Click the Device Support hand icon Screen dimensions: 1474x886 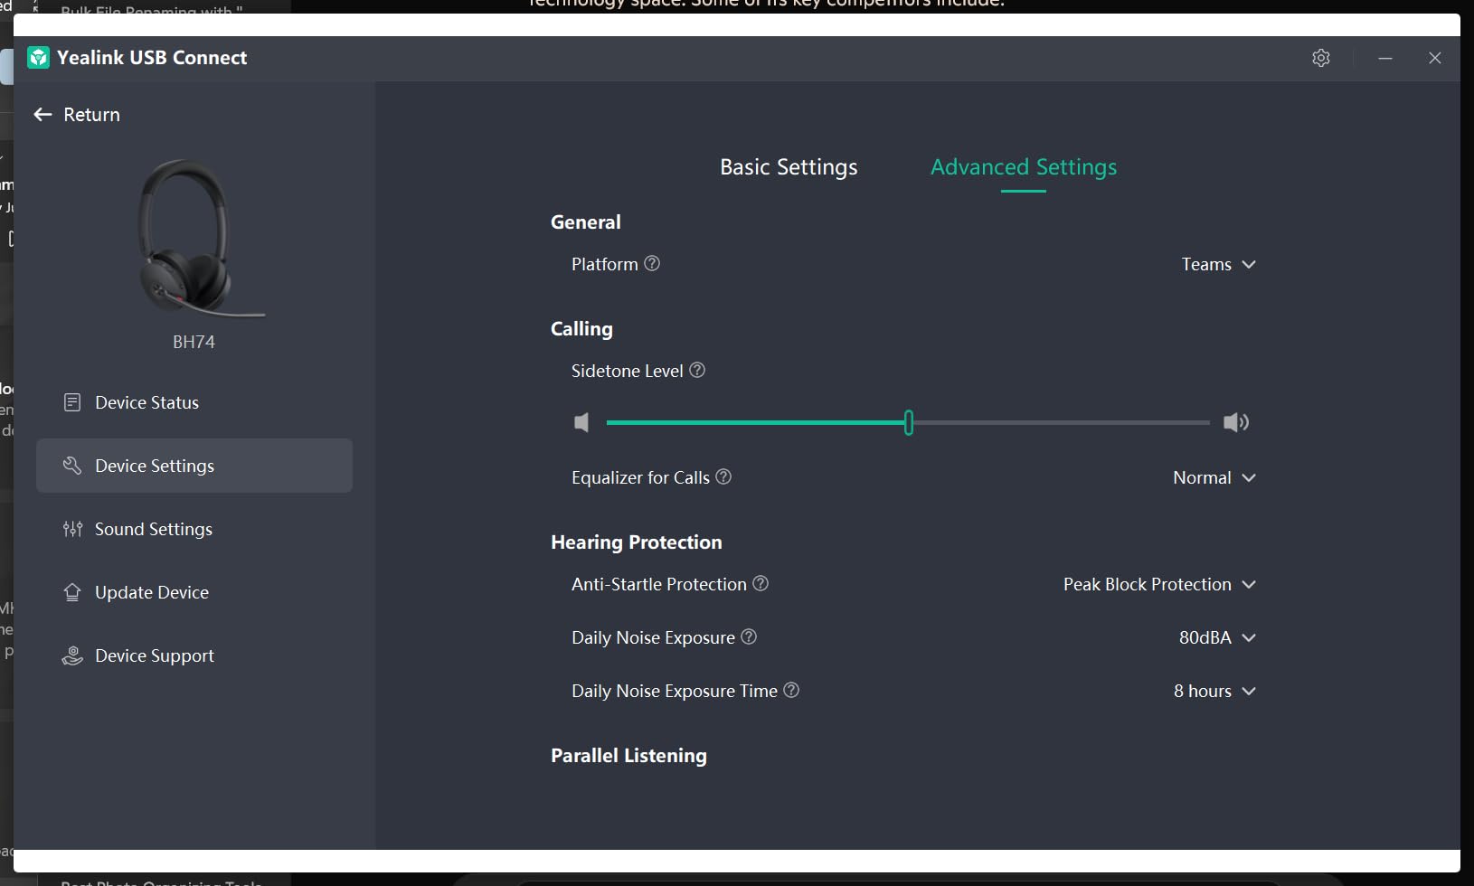[72, 655]
